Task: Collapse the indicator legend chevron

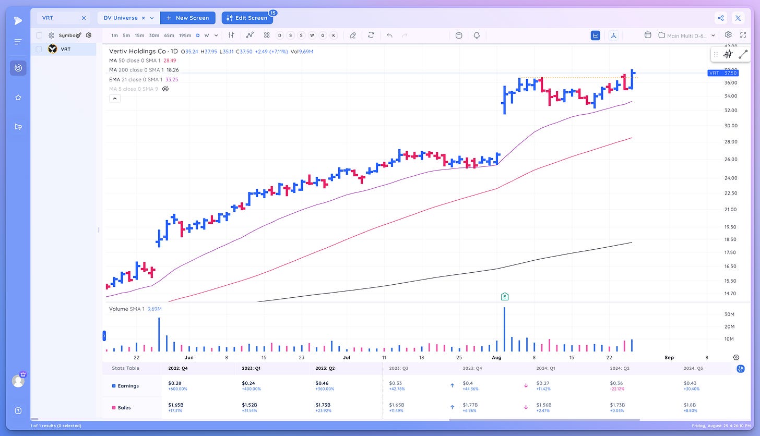Action: point(115,99)
